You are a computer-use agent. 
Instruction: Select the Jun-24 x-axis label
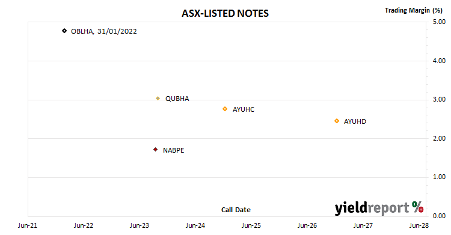coord(195,225)
